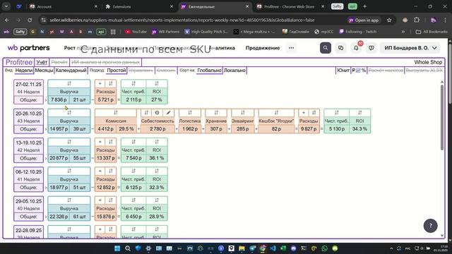
Task: Set sorting to Глобально
Action: point(209,71)
